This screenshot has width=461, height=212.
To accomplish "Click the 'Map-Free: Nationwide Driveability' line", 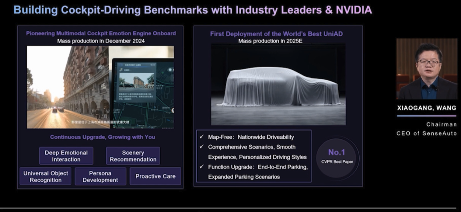I will coord(251,137).
